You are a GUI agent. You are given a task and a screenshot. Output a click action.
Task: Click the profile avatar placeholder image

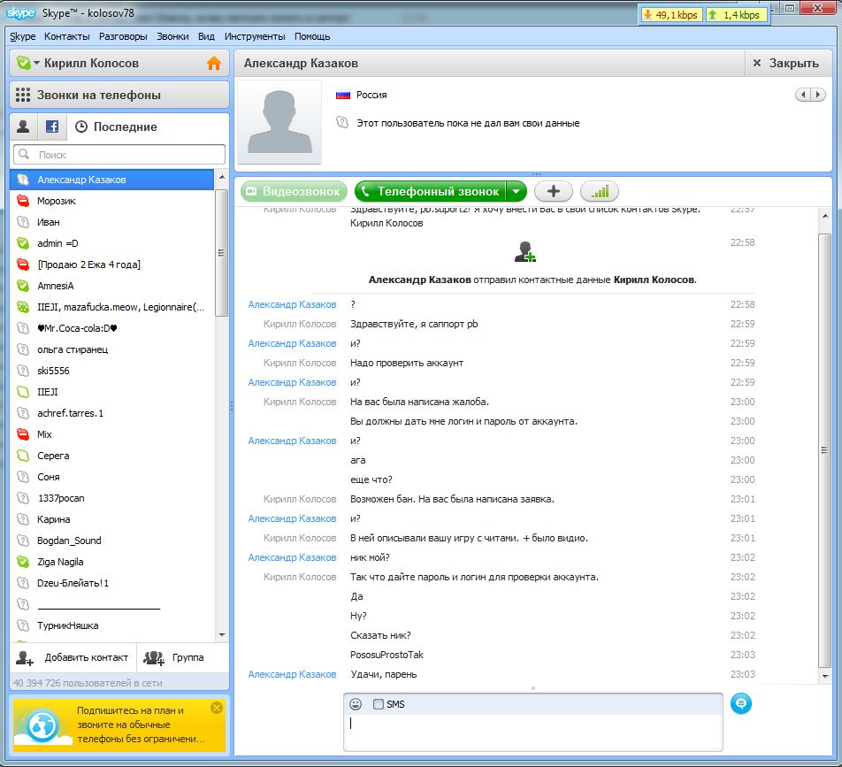coord(279,122)
